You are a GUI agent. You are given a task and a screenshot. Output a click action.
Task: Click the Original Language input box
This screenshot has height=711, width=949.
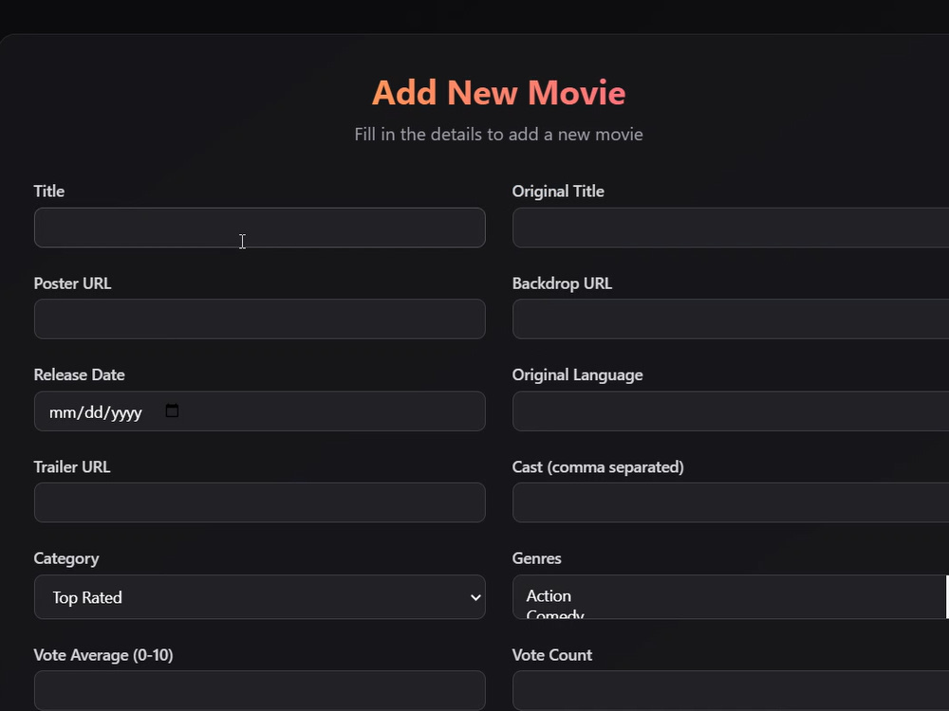pos(731,411)
